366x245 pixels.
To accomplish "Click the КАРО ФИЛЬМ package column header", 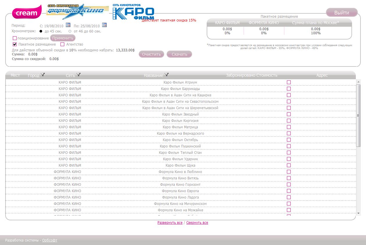I will click(227, 23).
